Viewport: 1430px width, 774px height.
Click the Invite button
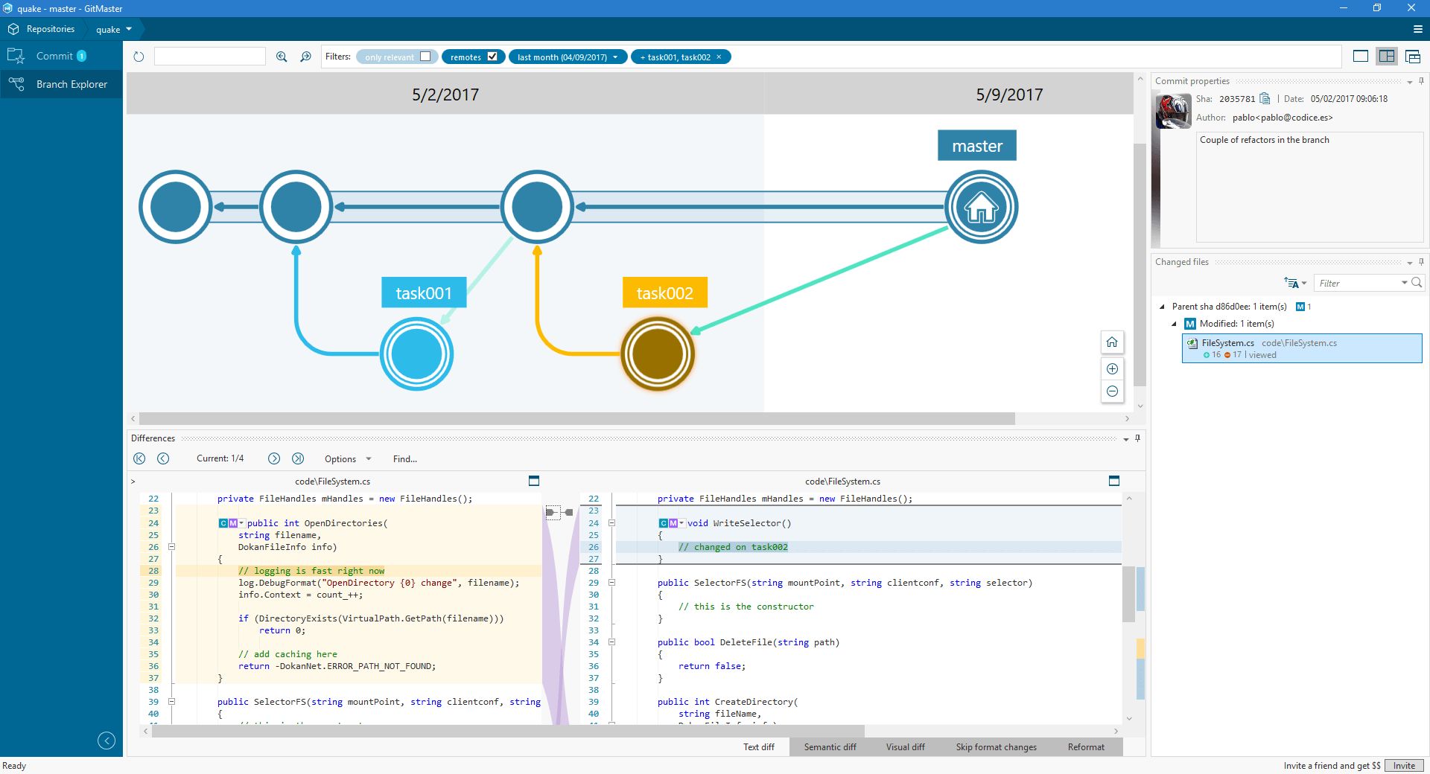click(x=1404, y=766)
